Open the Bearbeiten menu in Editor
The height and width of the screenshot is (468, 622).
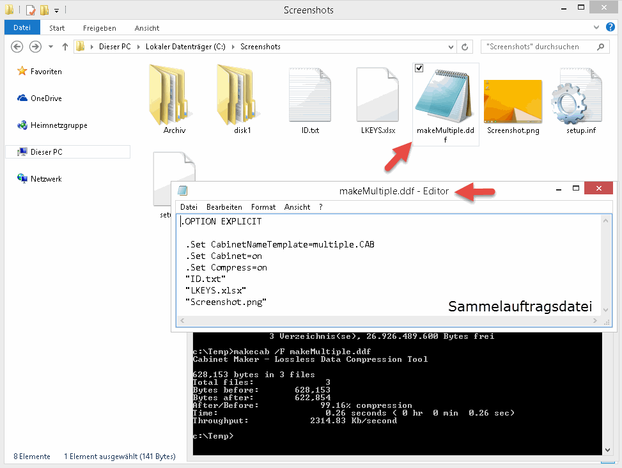coord(224,207)
